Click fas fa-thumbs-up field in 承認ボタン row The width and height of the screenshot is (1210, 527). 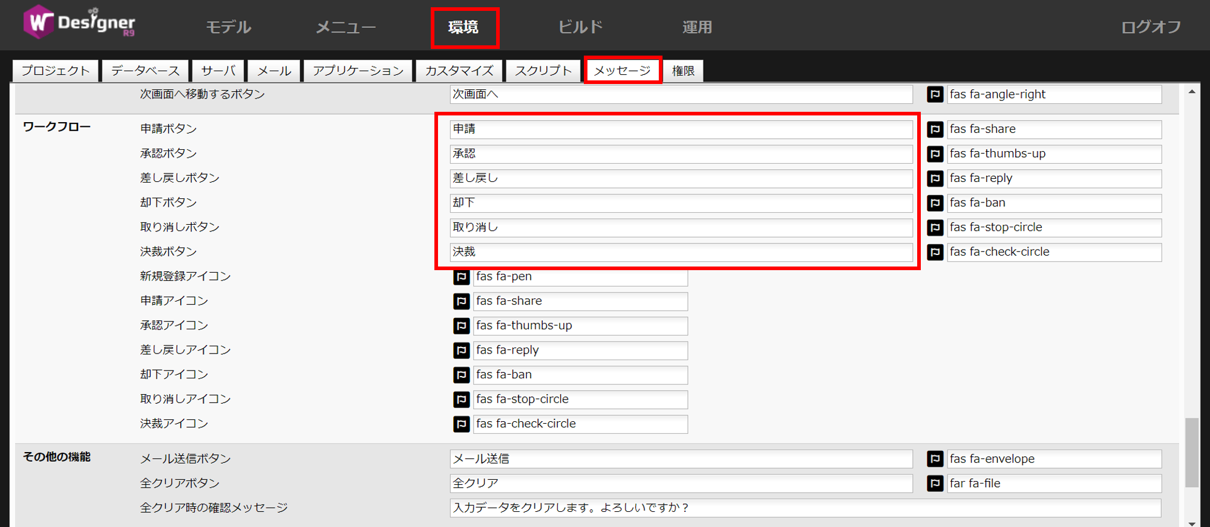(1054, 154)
